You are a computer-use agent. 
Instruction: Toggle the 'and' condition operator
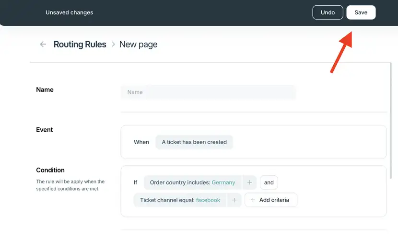269,182
